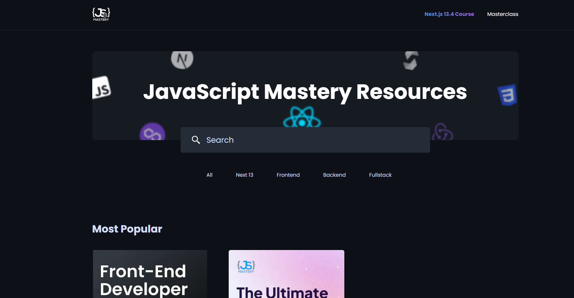The height and width of the screenshot is (298, 574).
Task: Select the Backend filter
Action: click(x=334, y=175)
